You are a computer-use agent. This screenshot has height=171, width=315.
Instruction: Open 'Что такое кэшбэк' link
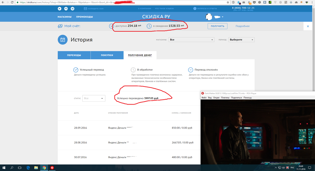tap(164, 8)
